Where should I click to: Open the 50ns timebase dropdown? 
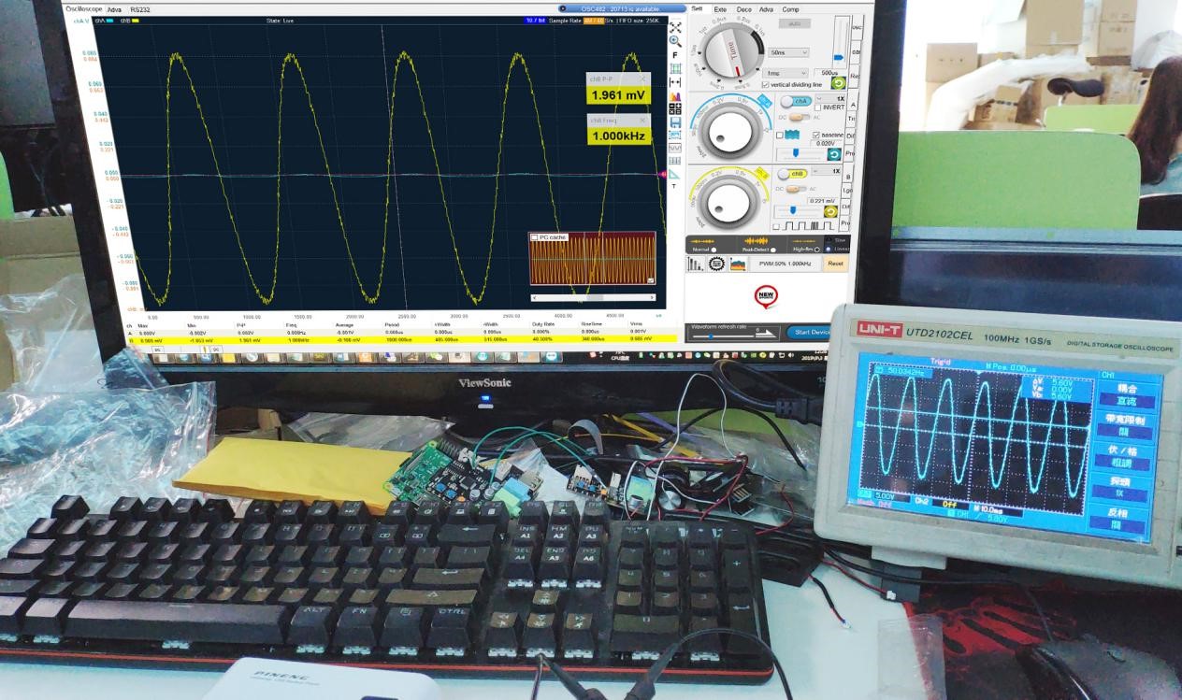coord(788,52)
